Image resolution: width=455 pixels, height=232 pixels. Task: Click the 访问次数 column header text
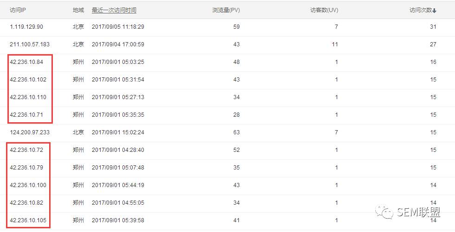point(420,10)
